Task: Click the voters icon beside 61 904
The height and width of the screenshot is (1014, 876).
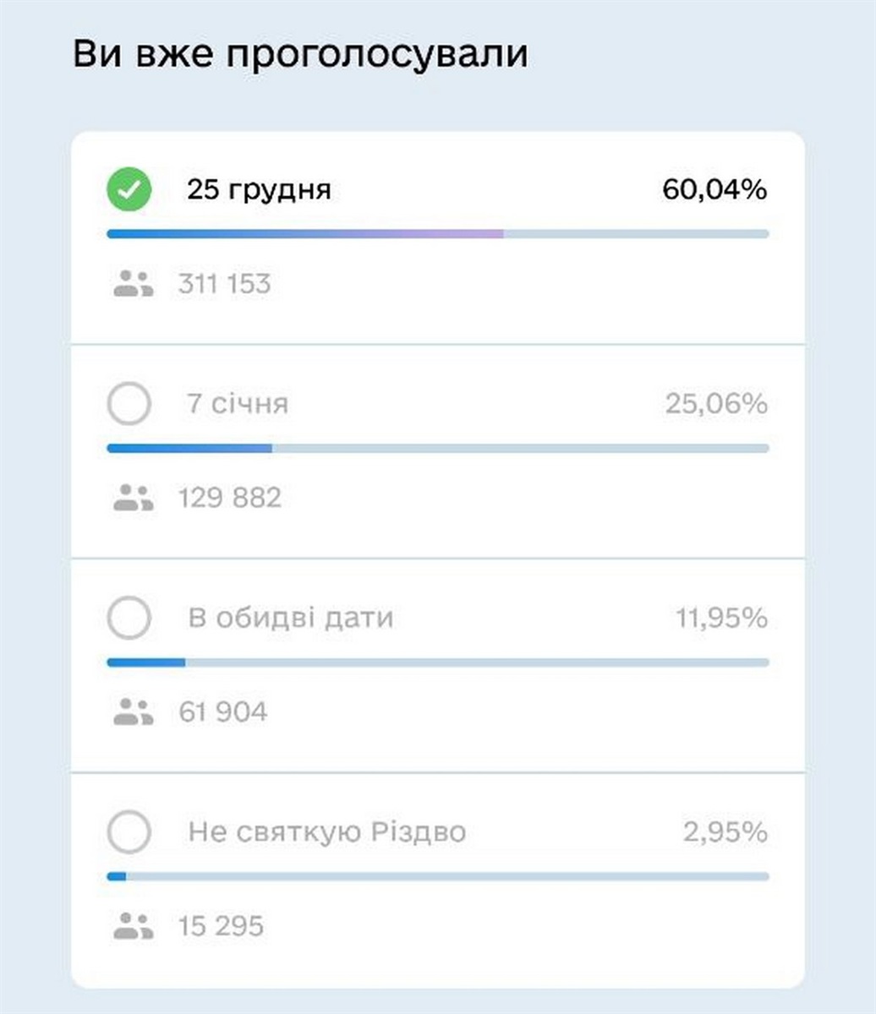Action: click(x=133, y=711)
